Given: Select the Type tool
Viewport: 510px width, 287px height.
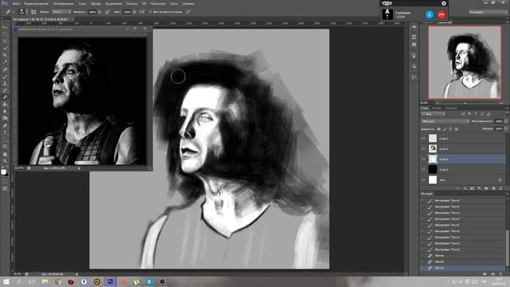Looking at the screenshot, I should point(5,133).
